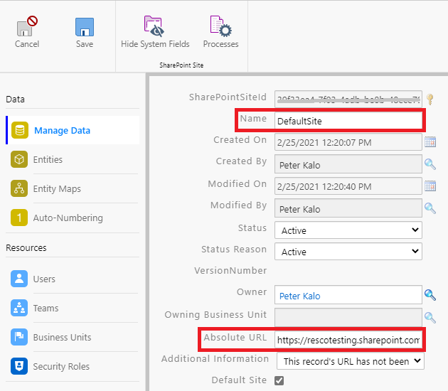Image resolution: width=448 pixels, height=391 pixels.
Task: Select Manage Data in sidebar
Action: pos(62,131)
